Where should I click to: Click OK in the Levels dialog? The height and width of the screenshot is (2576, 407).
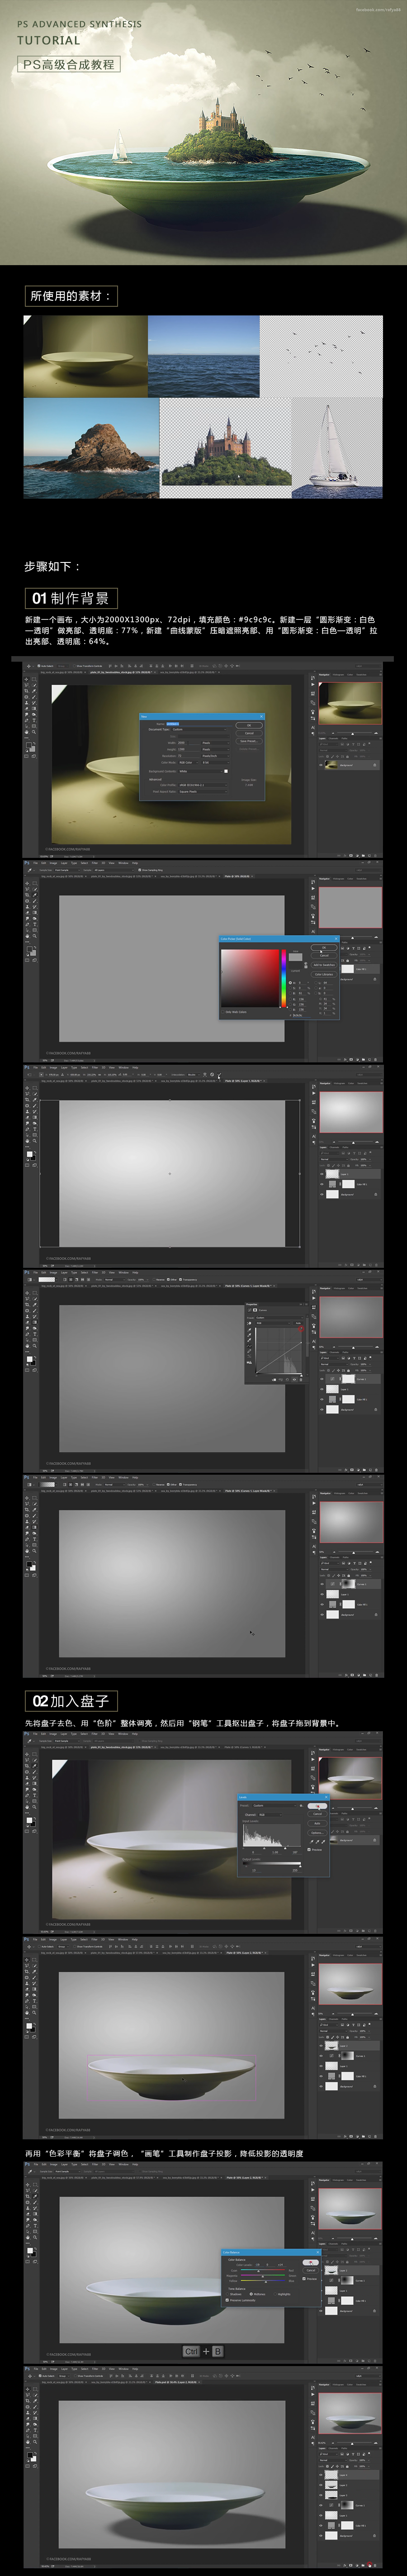point(317,1806)
